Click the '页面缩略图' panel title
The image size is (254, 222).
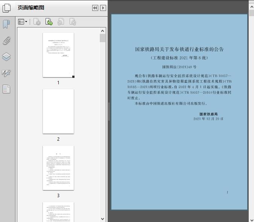point(31,8)
